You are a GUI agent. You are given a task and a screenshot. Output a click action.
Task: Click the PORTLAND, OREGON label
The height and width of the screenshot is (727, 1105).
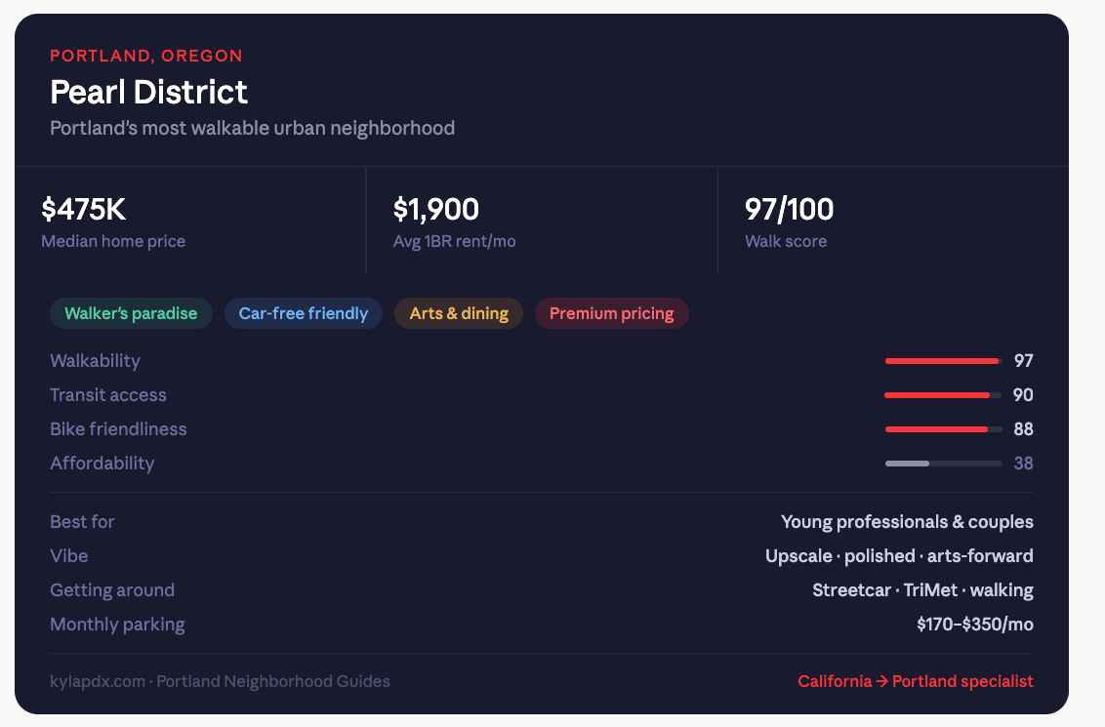146,56
